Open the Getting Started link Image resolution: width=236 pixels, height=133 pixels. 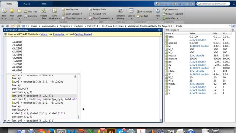(83, 34)
